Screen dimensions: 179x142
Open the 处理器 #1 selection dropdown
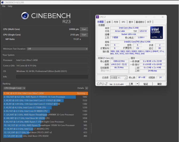point(119,78)
